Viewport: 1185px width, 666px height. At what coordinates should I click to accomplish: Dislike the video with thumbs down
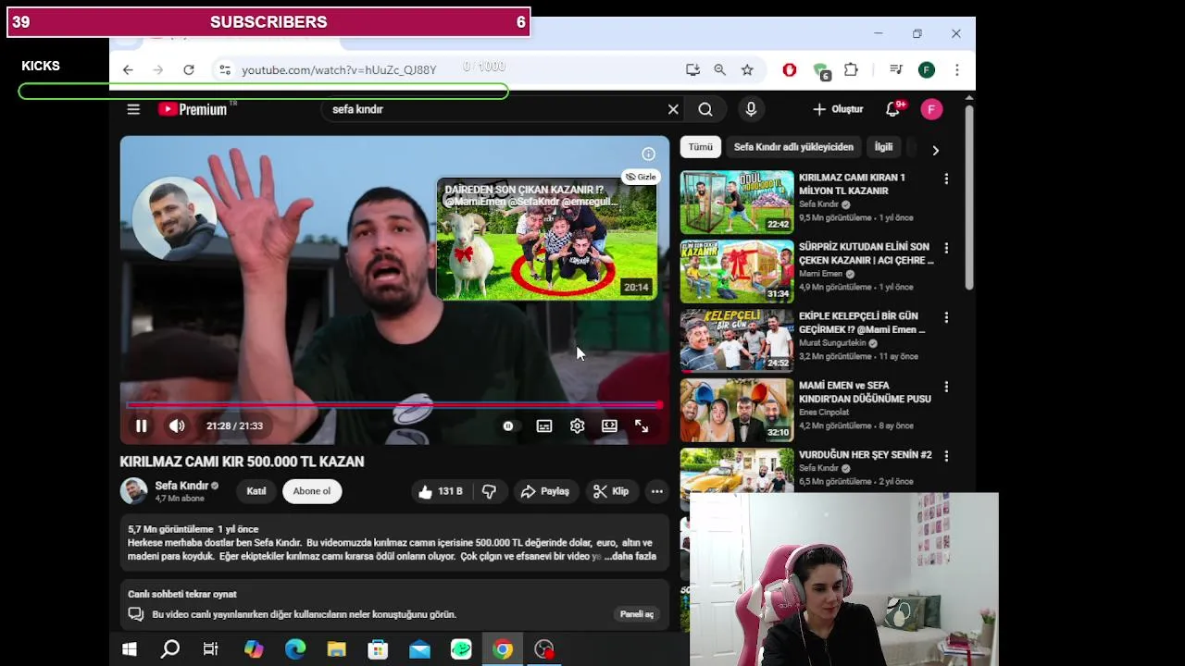(x=489, y=491)
